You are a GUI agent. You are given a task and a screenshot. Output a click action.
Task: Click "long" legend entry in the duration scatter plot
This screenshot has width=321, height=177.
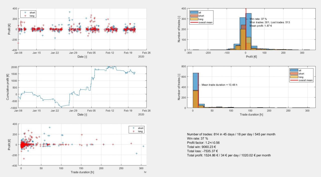(140, 131)
